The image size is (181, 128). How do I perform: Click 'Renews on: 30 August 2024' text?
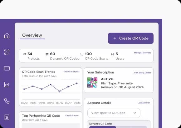[x=122, y=87]
